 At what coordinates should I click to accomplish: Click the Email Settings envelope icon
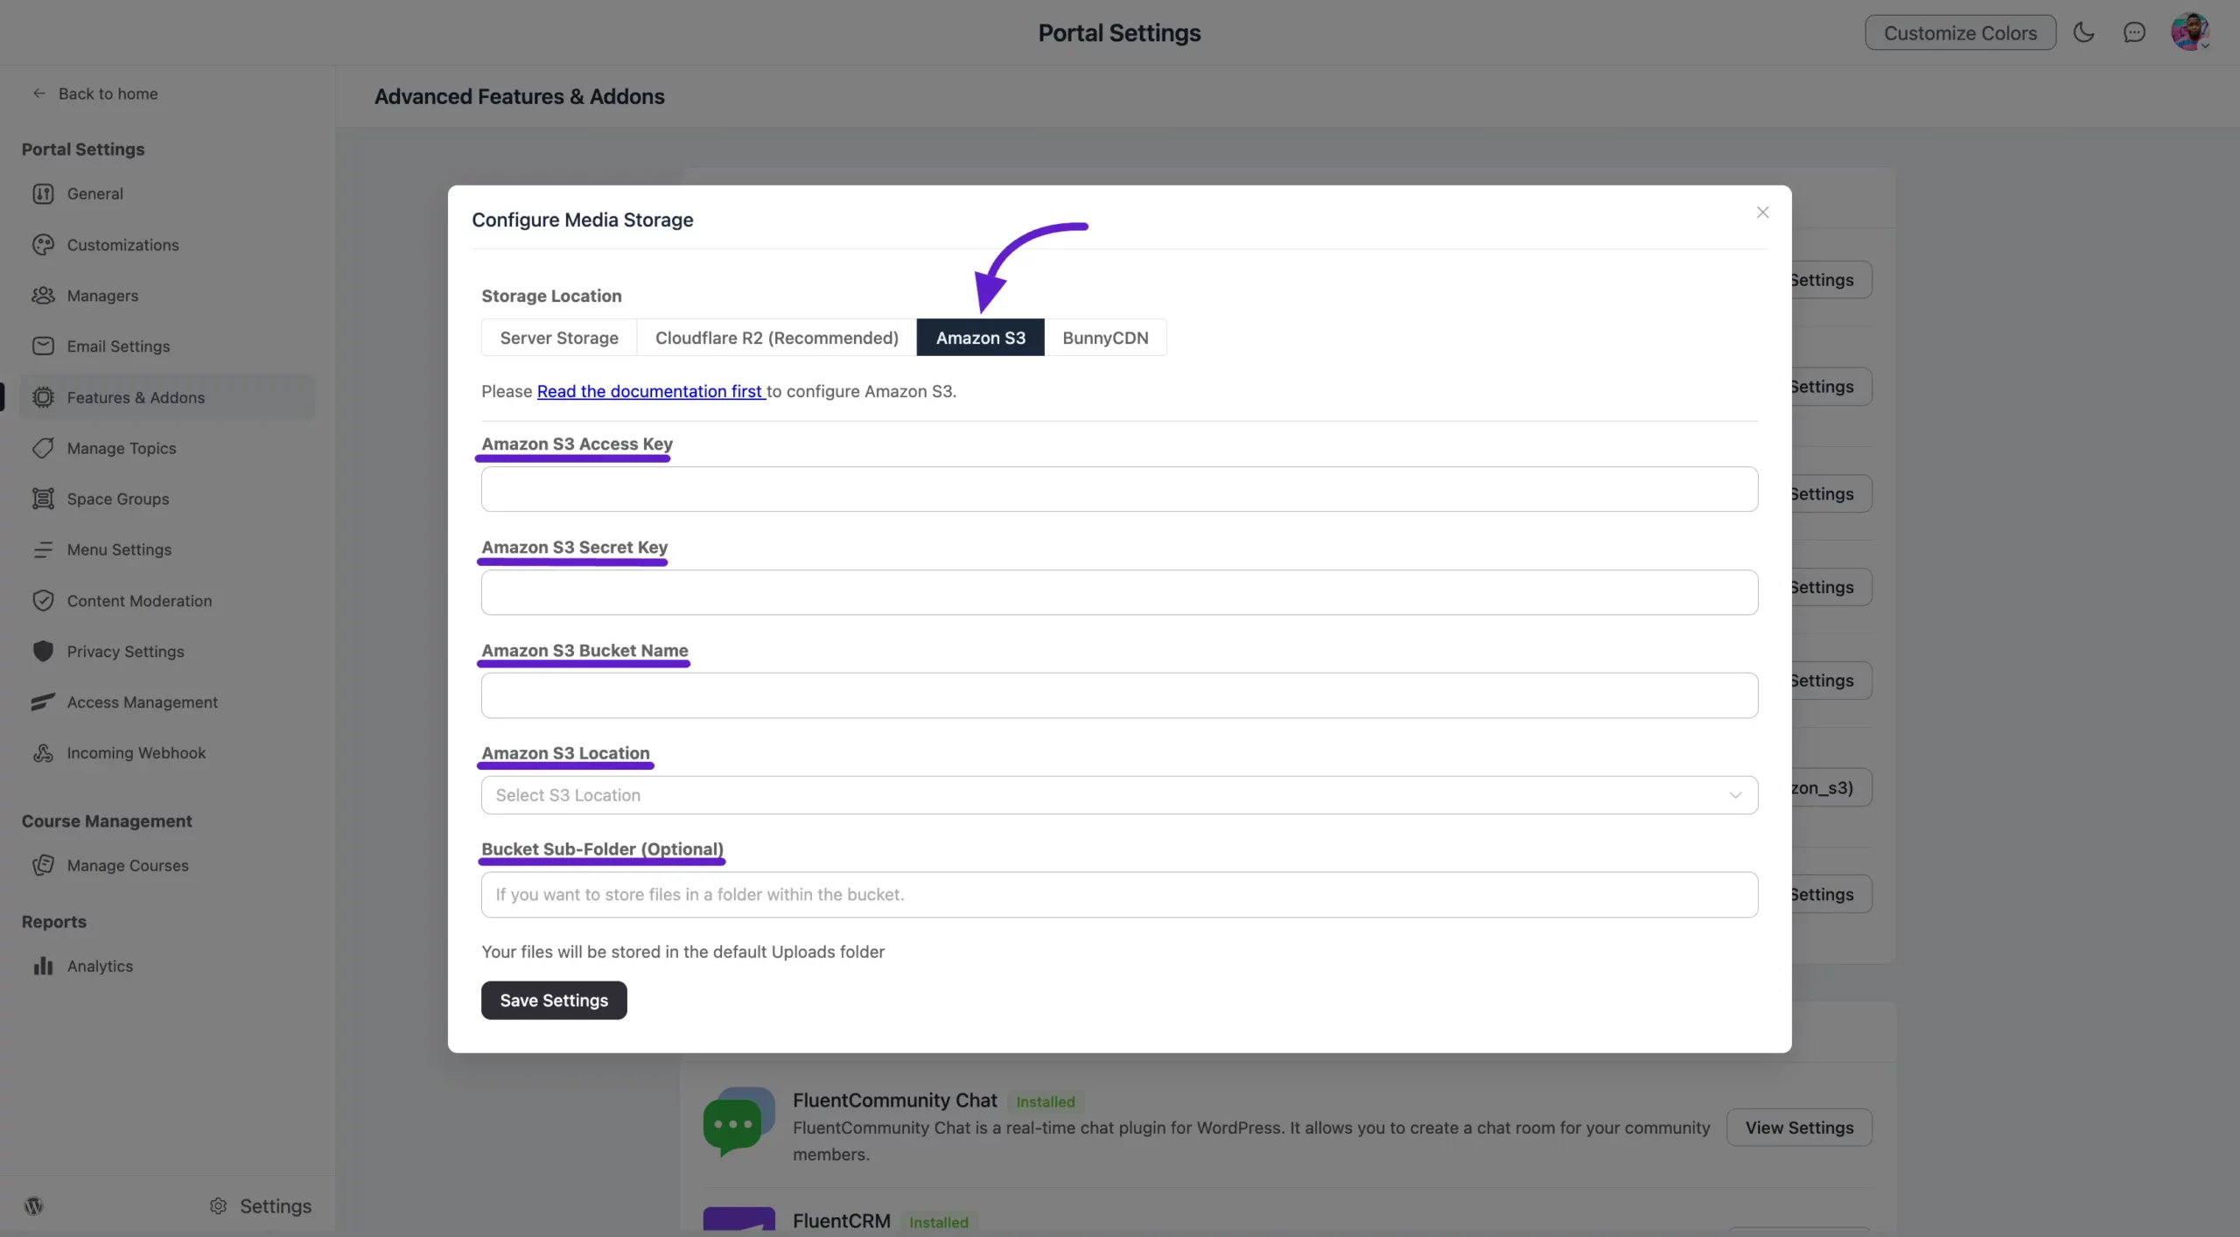point(43,346)
